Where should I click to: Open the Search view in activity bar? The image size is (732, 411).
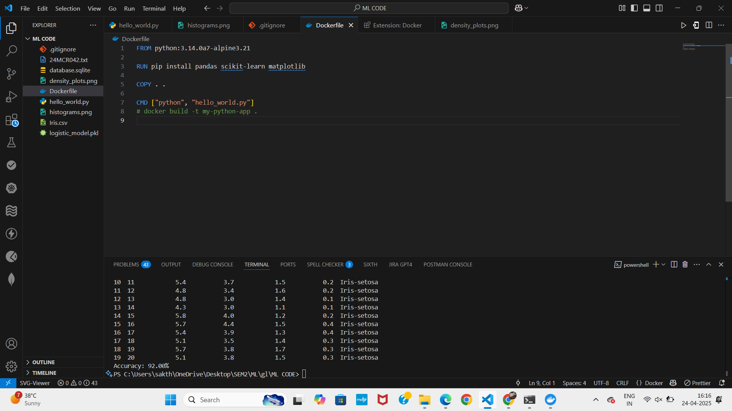(11, 51)
